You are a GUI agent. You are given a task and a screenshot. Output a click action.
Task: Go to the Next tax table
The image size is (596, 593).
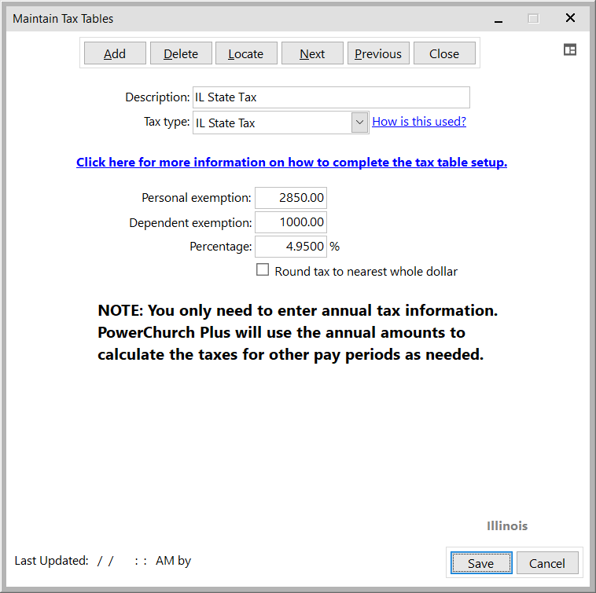(x=312, y=53)
